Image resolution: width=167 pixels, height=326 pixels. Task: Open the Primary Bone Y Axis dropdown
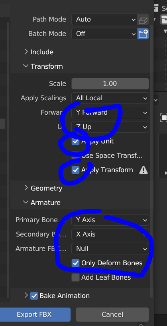110,220
